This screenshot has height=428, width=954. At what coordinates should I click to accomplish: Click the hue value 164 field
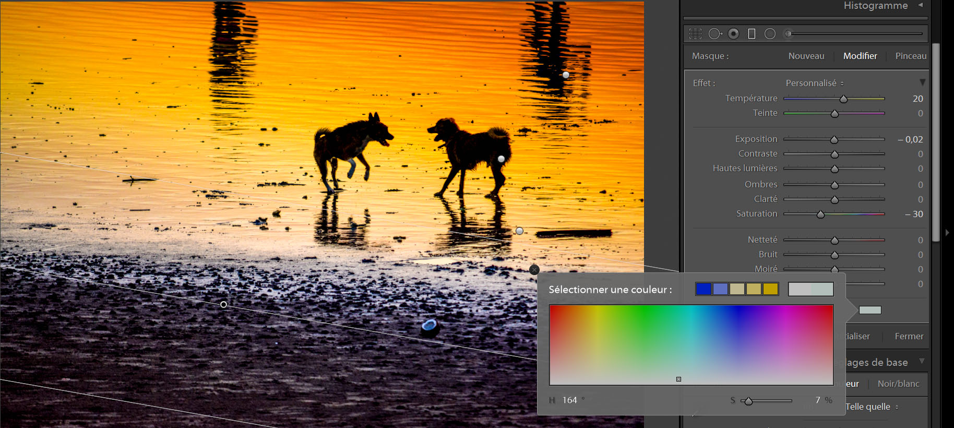click(569, 400)
